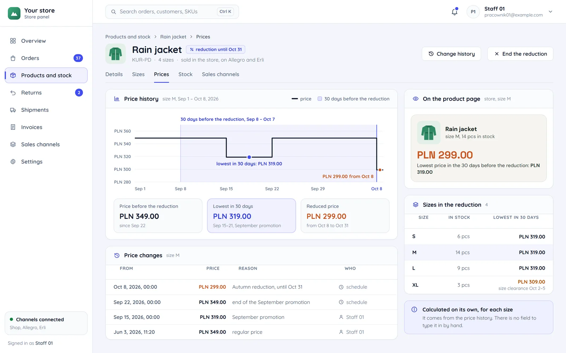Screen dimensions: 566x353
Task: Click the Your store logo icon
Action: [x=14, y=13]
